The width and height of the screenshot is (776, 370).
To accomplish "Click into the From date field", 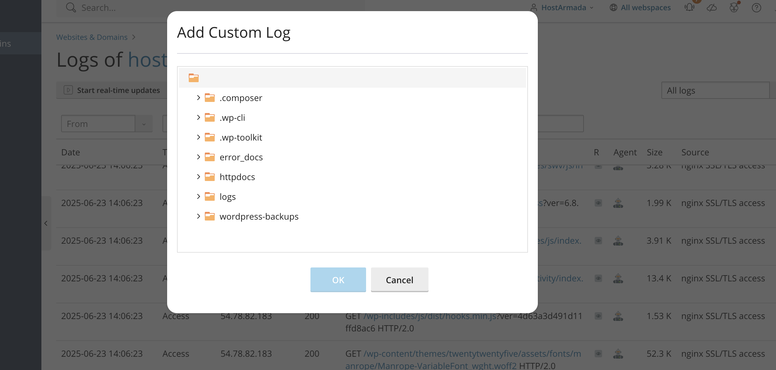I will [x=98, y=124].
